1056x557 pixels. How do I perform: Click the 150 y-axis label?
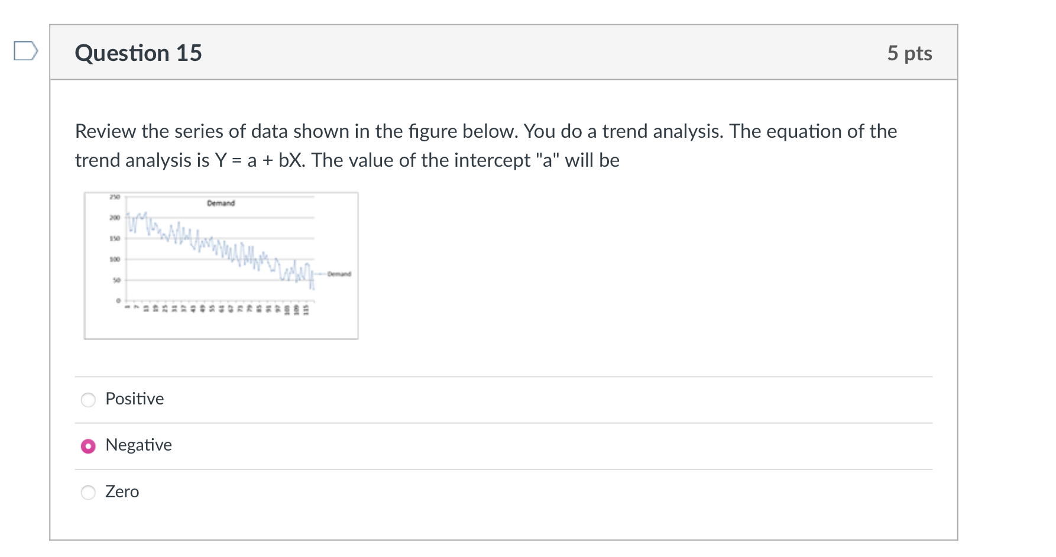(x=115, y=238)
